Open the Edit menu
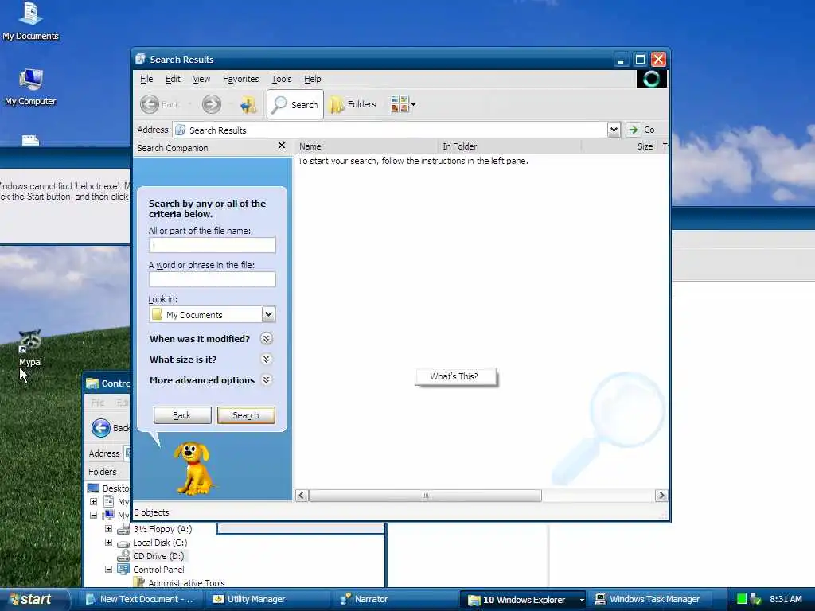 click(173, 79)
